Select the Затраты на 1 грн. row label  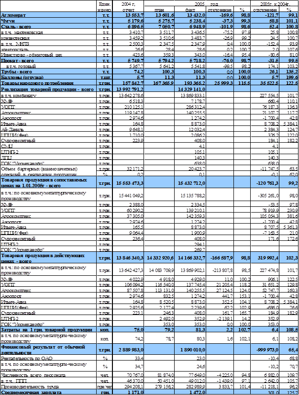[48, 329]
